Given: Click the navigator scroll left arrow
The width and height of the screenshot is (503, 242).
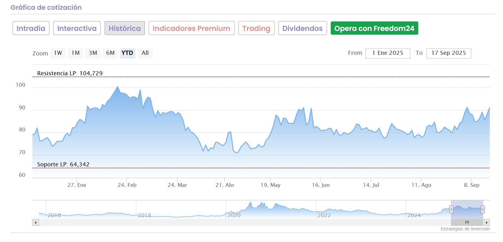Looking at the screenshot, I should pos(36,222).
